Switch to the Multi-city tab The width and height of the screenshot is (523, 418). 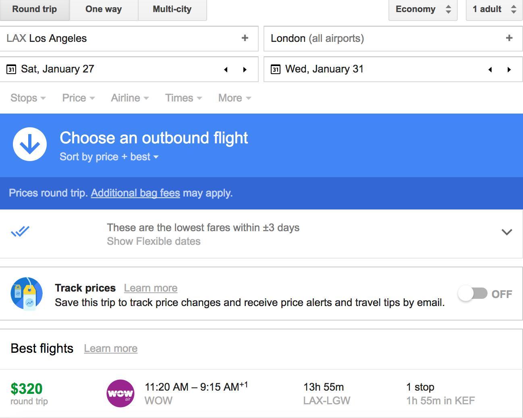pos(172,8)
